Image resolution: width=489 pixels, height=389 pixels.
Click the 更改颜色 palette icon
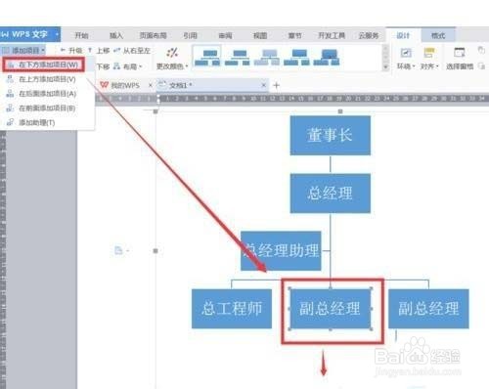172,53
